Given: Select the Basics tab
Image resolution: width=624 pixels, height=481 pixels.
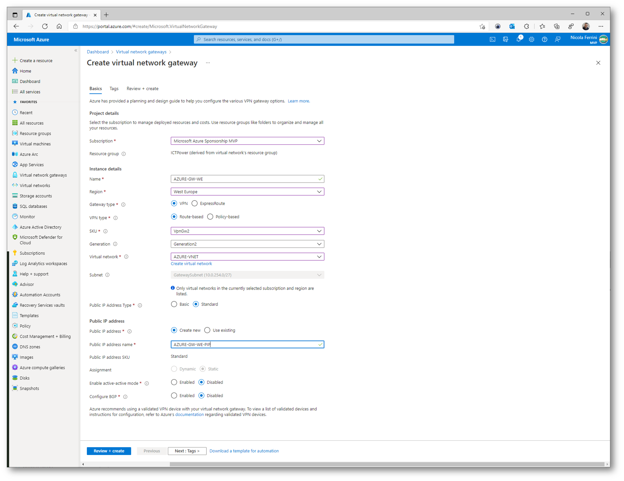Looking at the screenshot, I should click(x=96, y=88).
